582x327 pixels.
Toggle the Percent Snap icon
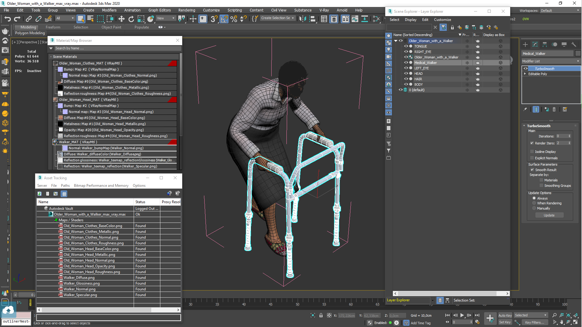(x=234, y=19)
